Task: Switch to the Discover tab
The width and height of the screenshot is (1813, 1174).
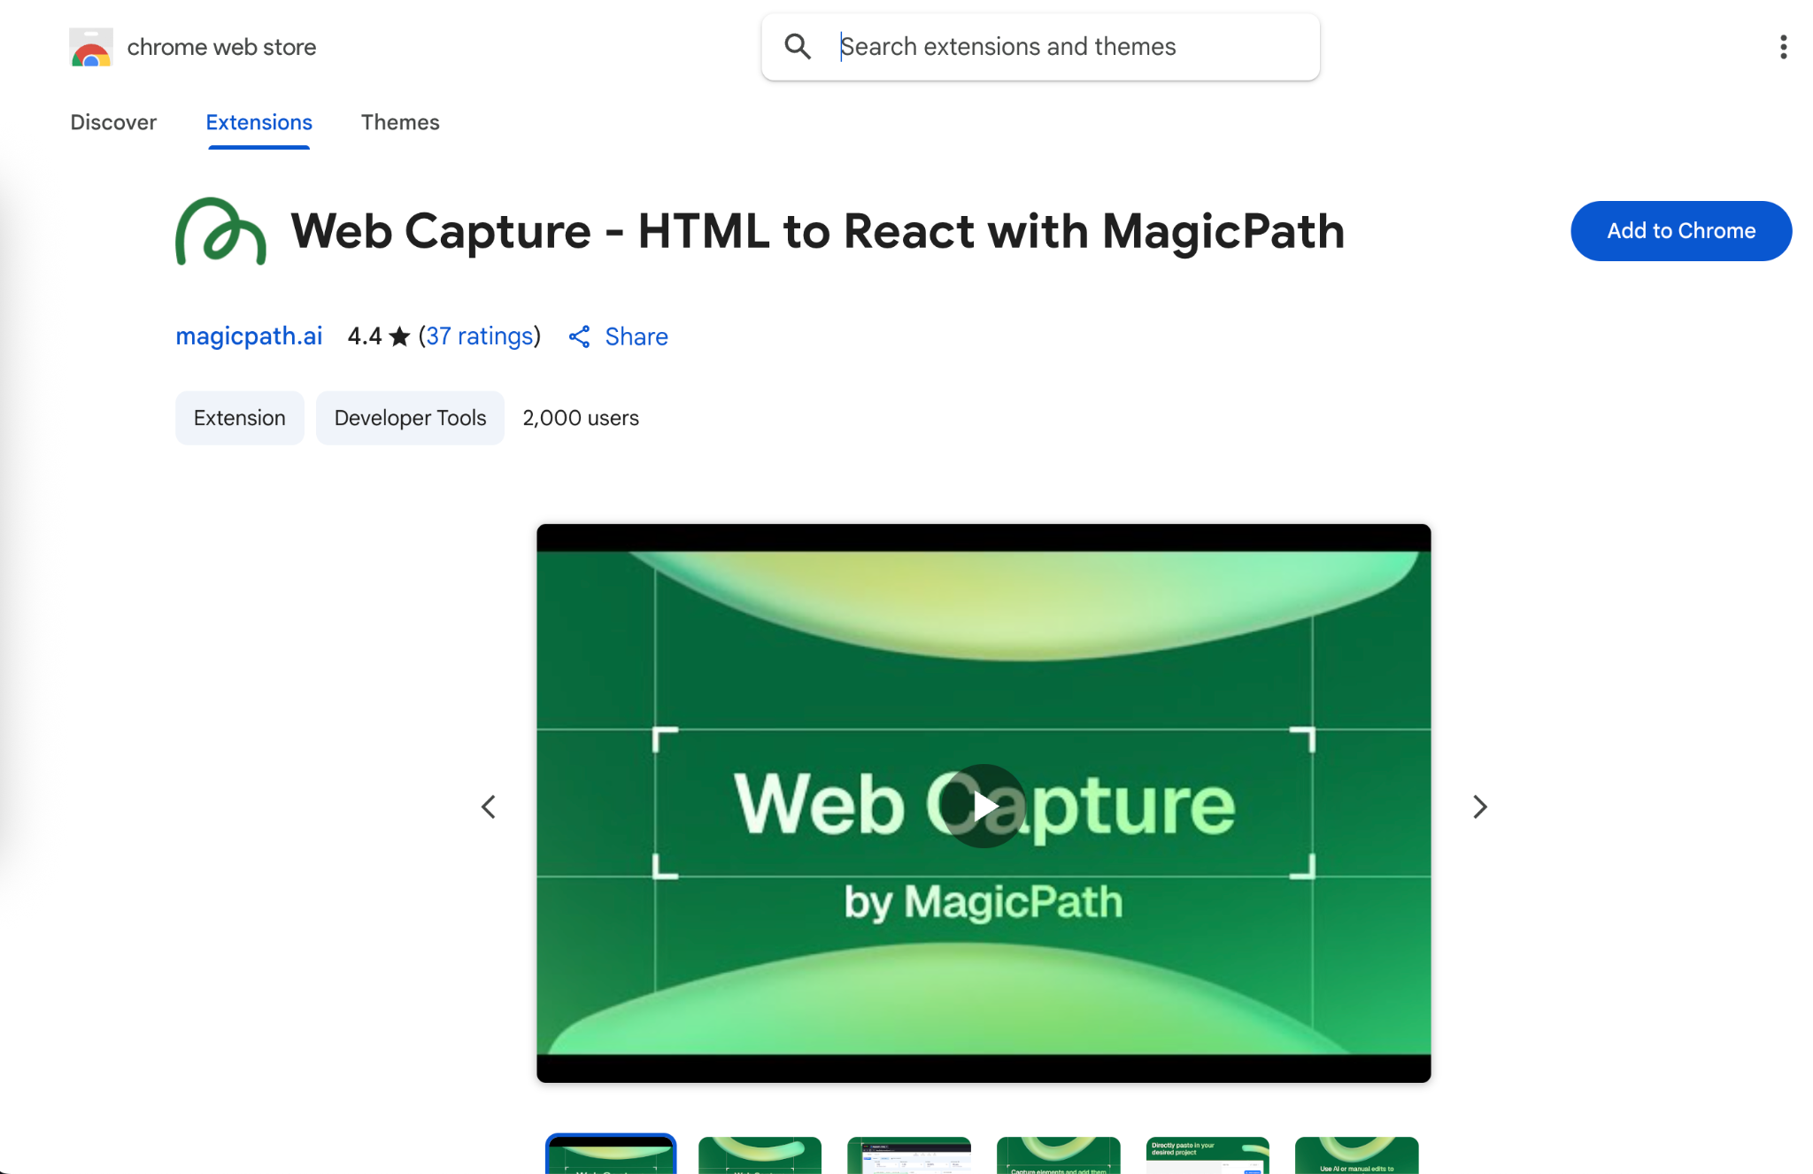Action: (113, 122)
